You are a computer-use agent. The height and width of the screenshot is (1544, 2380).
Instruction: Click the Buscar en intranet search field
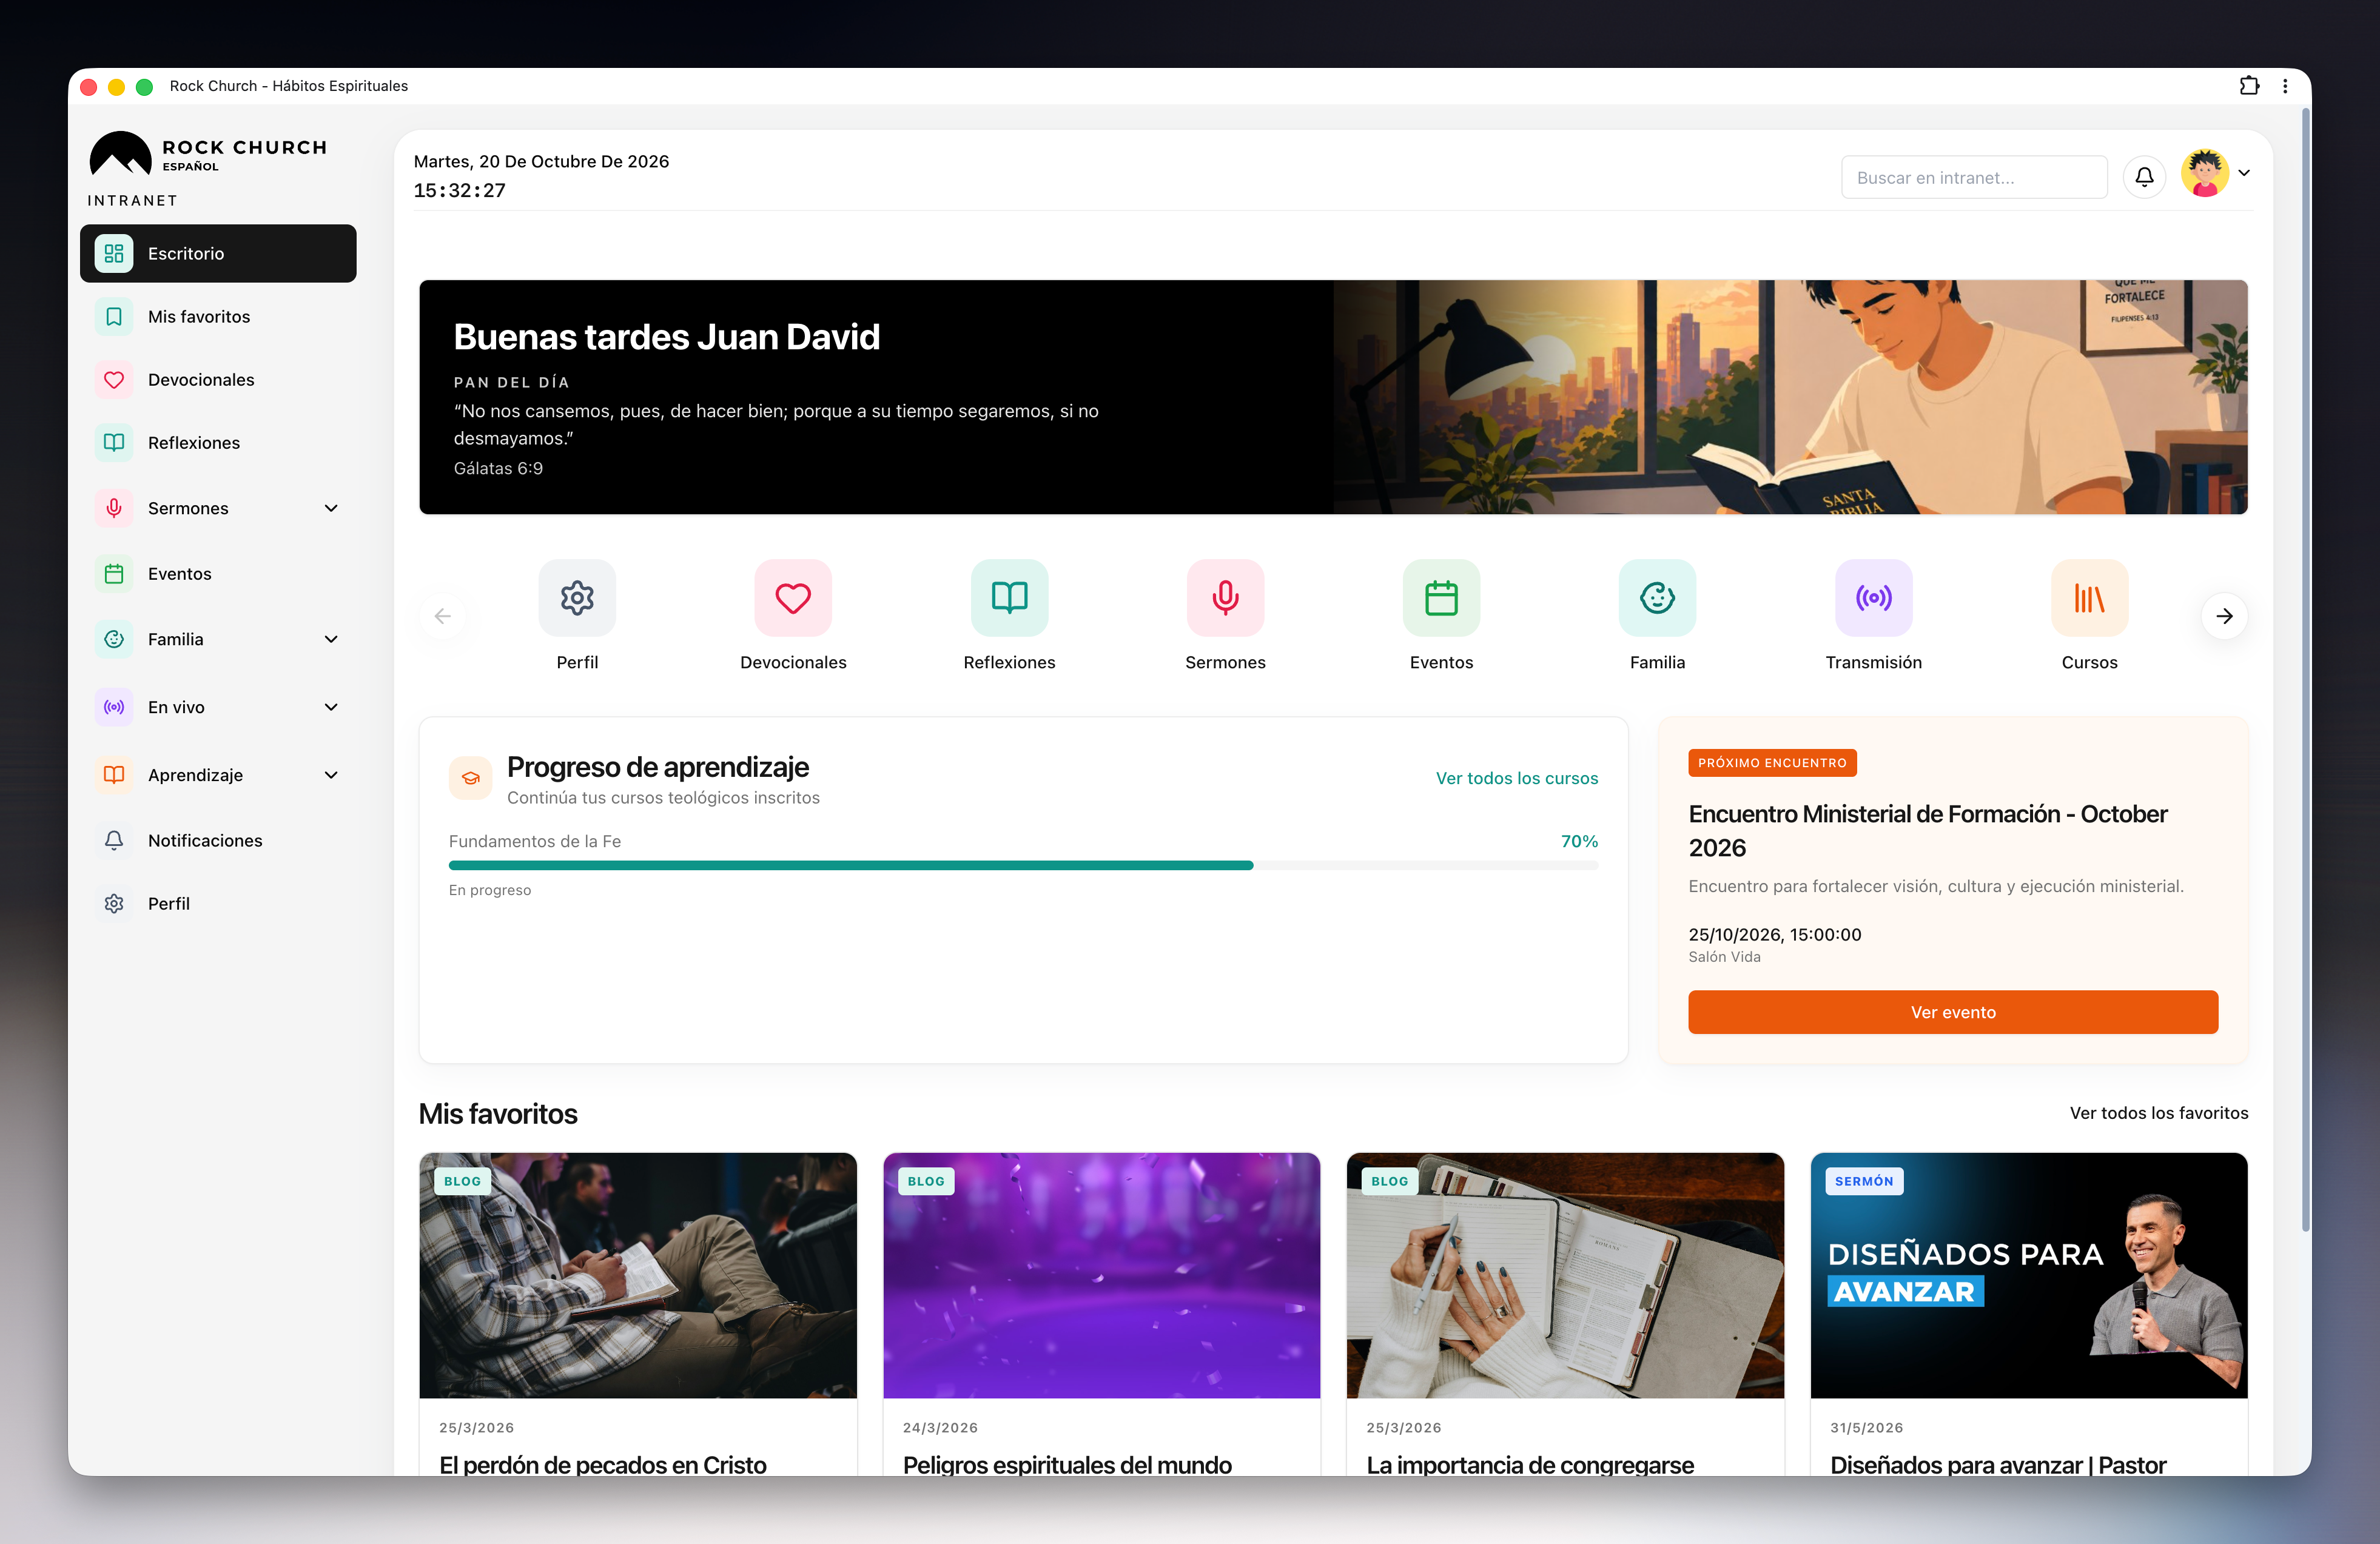pyautogui.click(x=1973, y=177)
